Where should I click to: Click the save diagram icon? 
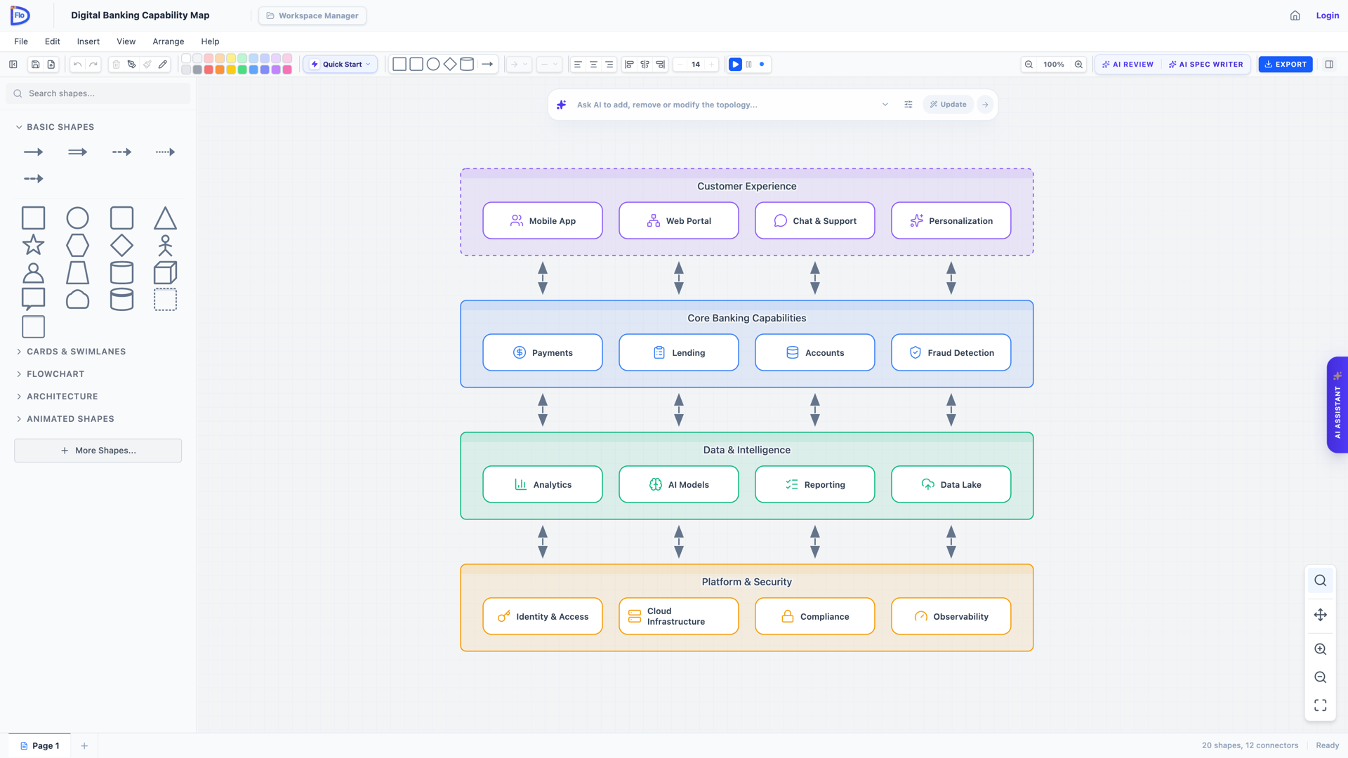click(x=36, y=65)
